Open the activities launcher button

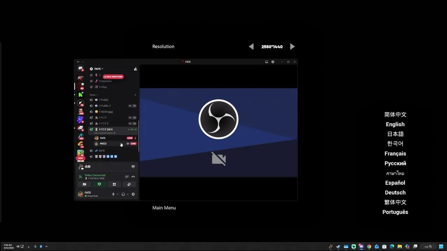click(x=114, y=184)
